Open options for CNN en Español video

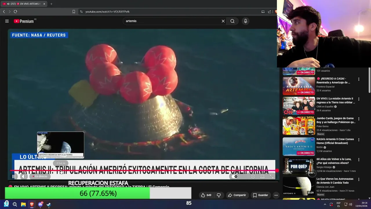click(359, 99)
